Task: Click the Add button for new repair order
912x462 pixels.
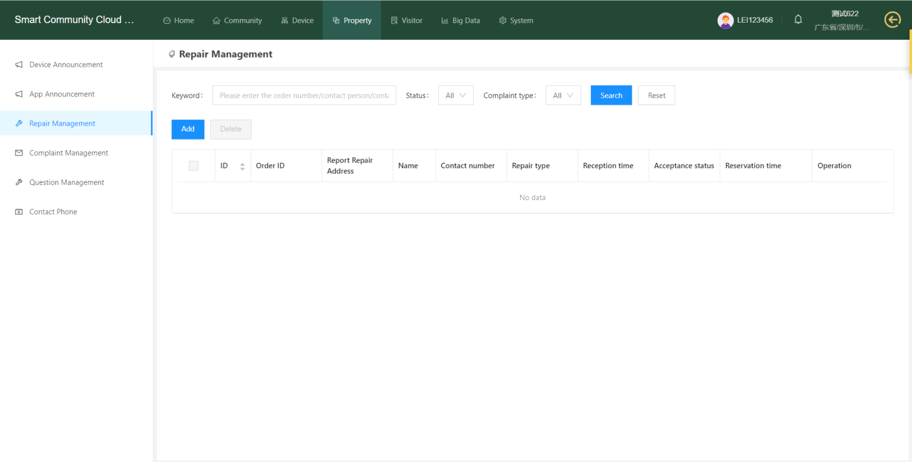Action: click(x=188, y=129)
